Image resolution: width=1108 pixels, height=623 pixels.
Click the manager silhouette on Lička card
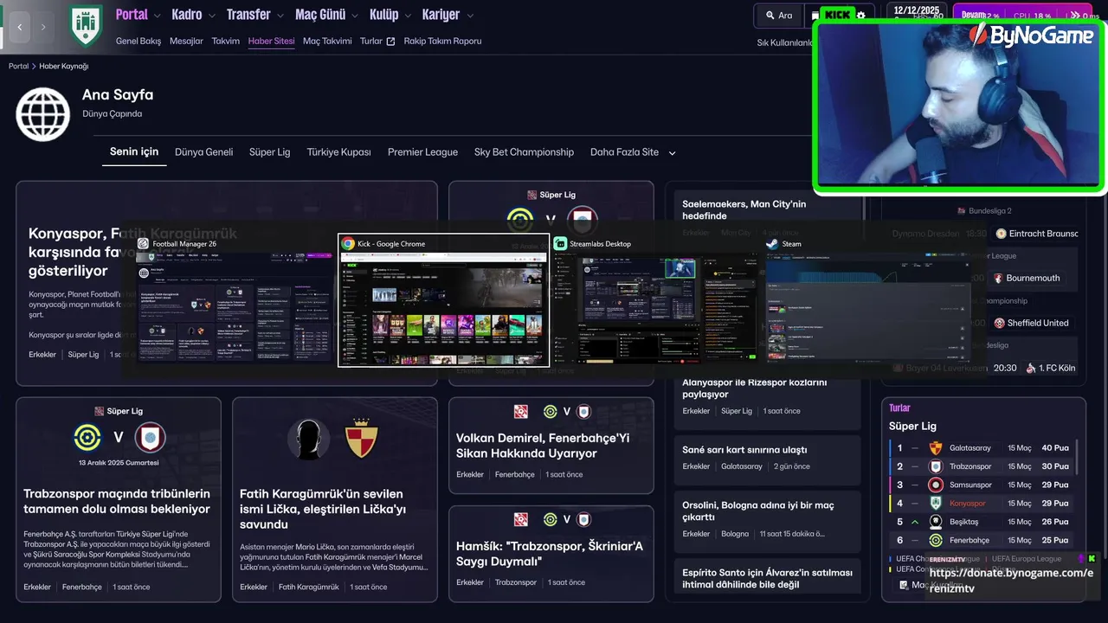tap(308, 439)
